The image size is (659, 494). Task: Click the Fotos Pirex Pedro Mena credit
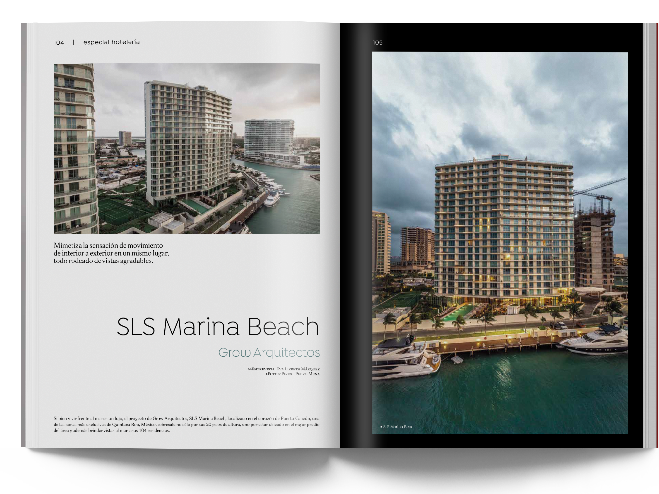tap(292, 374)
